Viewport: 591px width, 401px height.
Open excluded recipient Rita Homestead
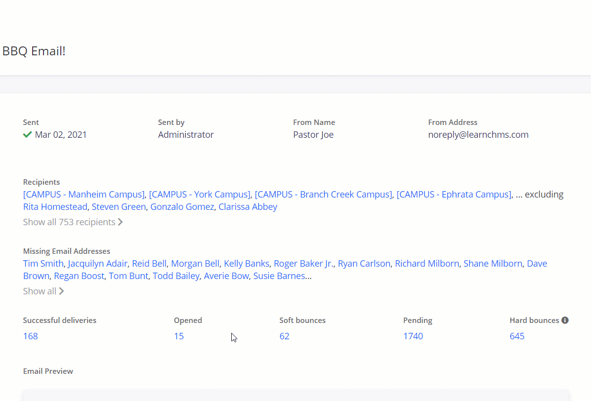55,207
